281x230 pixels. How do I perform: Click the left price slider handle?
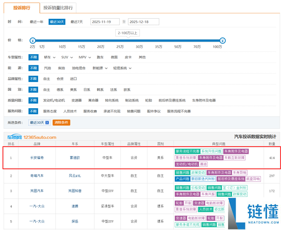pyautogui.click(x=32, y=40)
